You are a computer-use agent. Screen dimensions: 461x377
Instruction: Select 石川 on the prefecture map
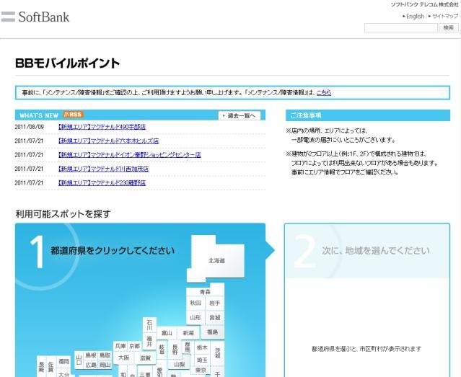point(149,324)
